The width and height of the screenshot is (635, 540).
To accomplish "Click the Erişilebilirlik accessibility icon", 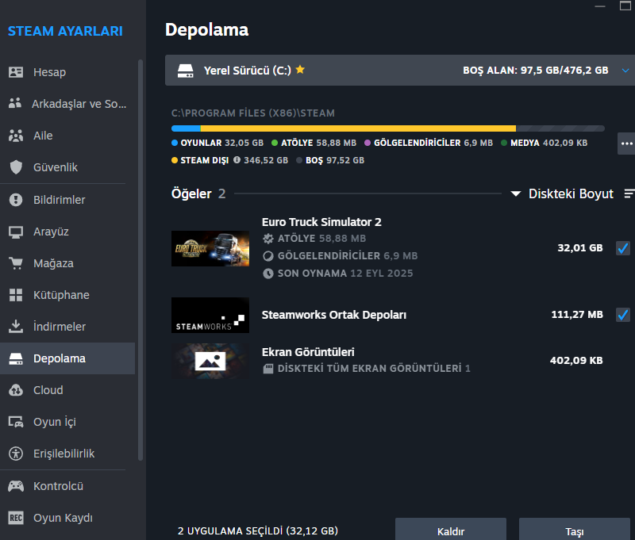I will [x=16, y=454].
